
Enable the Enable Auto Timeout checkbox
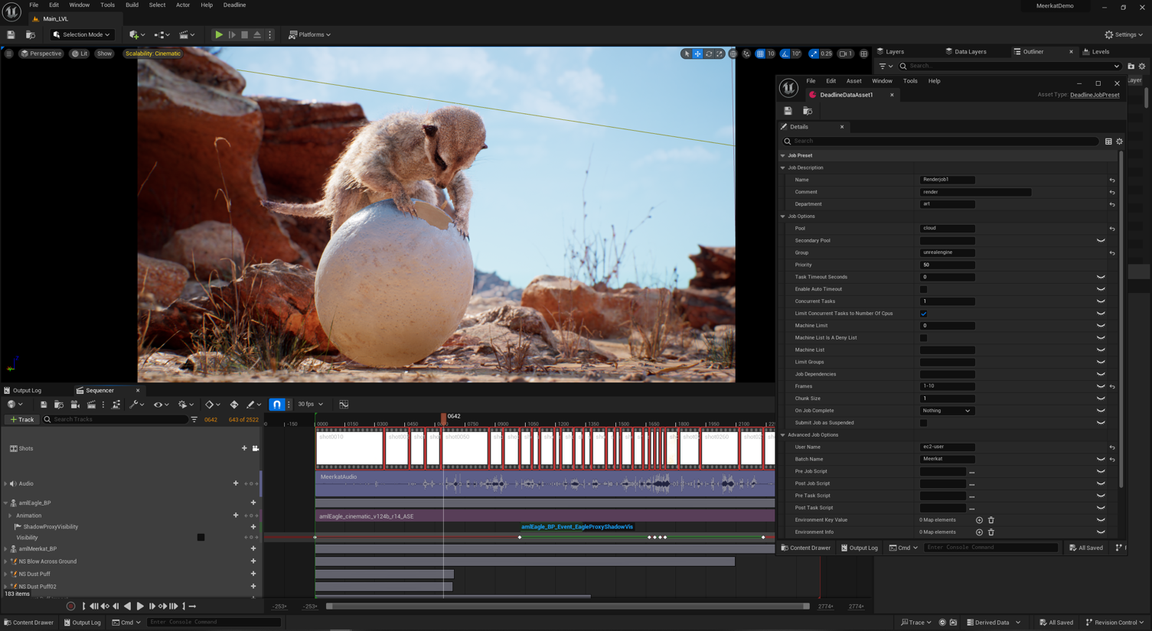[x=924, y=289]
